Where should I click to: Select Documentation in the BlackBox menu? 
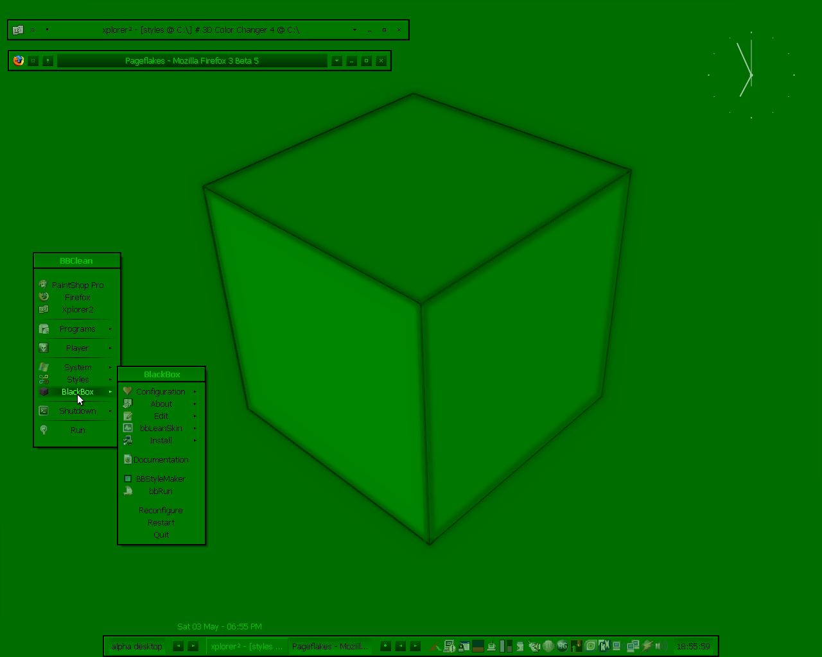(x=161, y=459)
